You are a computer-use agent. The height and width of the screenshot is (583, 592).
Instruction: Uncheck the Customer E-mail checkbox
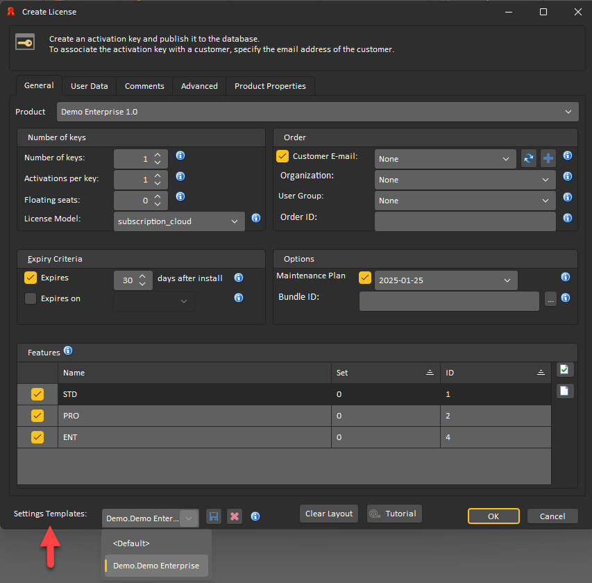coord(282,157)
